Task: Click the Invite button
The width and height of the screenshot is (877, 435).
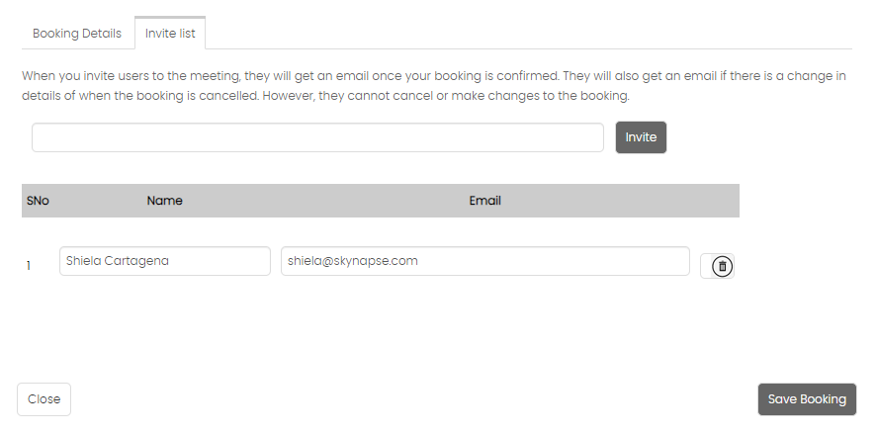Action: point(641,137)
